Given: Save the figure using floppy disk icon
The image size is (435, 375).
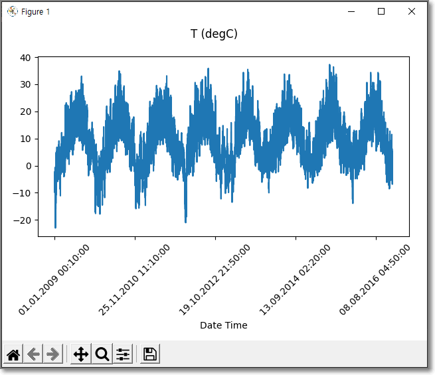Looking at the screenshot, I should tap(150, 354).
